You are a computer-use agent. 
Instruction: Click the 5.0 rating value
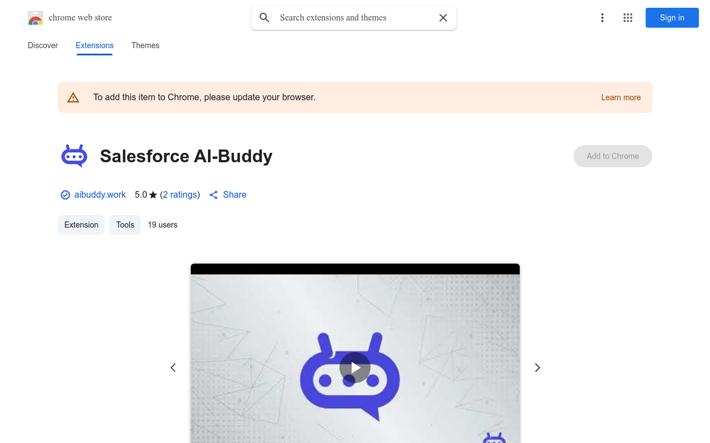(x=141, y=195)
